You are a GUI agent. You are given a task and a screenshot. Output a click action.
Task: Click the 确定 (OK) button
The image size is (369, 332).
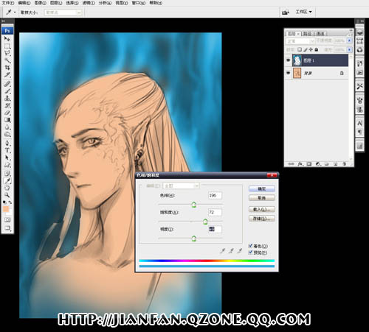(262, 188)
